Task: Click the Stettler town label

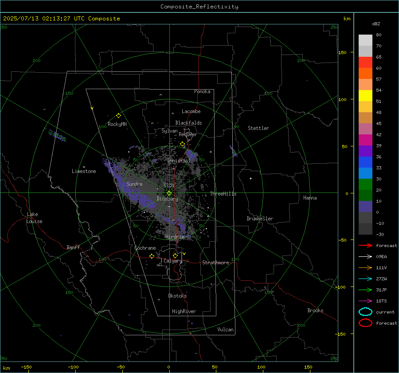Action: point(258,128)
